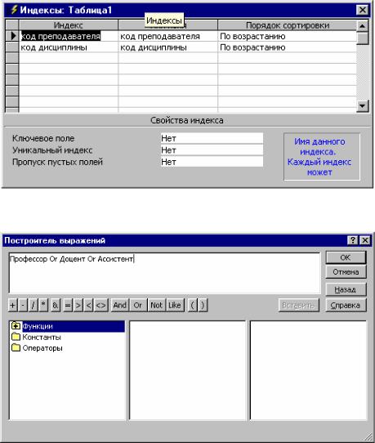Insert the minus operator
Viewport: 375px width, 443px height.
point(23,305)
